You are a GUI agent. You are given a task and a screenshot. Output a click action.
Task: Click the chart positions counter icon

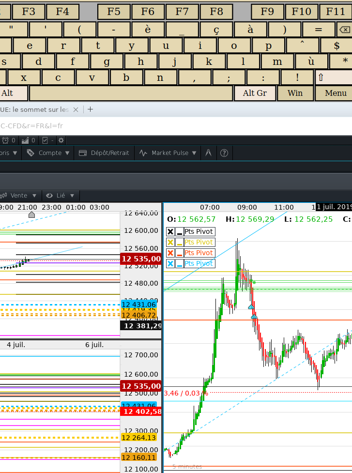(25, 140)
